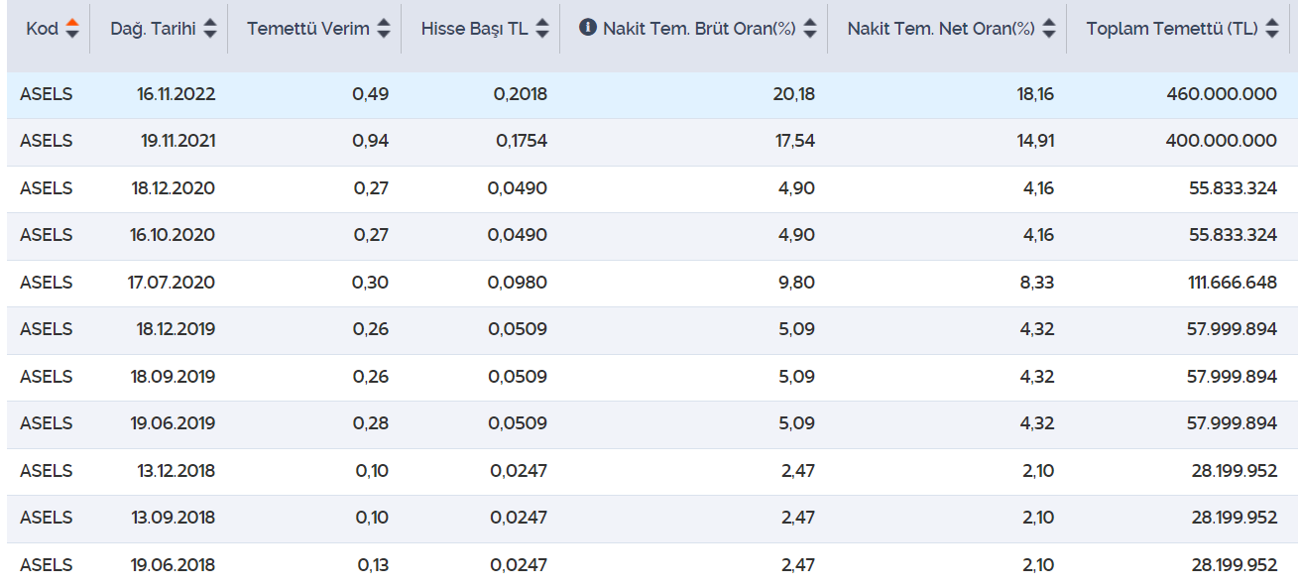Image resolution: width=1298 pixels, height=587 pixels.
Task: Click gross rate 4,90 in 16.10.2020 row
Action: tap(797, 235)
